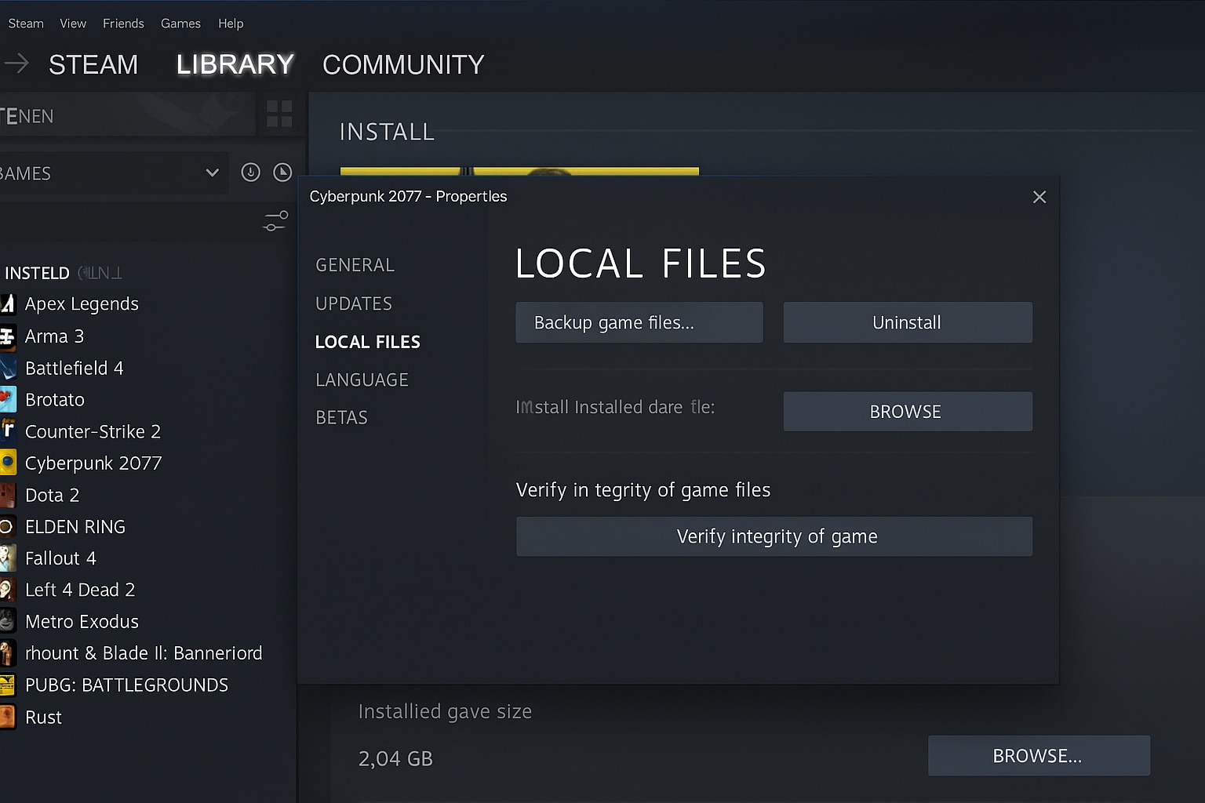Click the Cyberpunk yellow banner thumbnail
The width and height of the screenshot is (1205, 803).
(519, 171)
